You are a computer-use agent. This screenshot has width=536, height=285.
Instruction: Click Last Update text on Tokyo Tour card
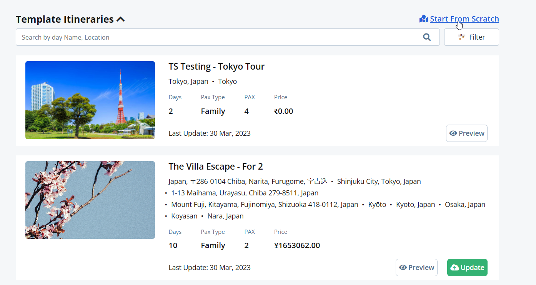(210, 133)
